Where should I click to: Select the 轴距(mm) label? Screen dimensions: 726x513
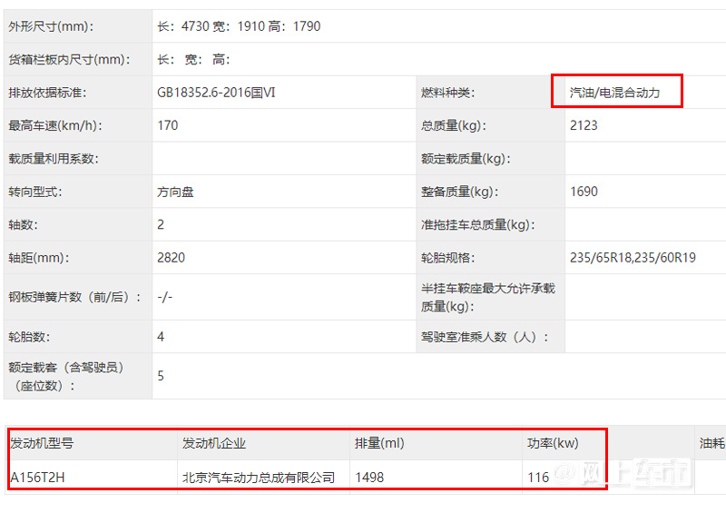coord(39,258)
